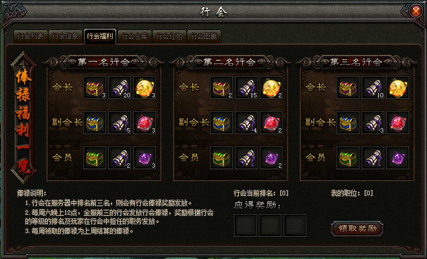The width and height of the screenshot is (427, 259).
Task: Click first guild 会长 golden orb icon
Action: 144,88
